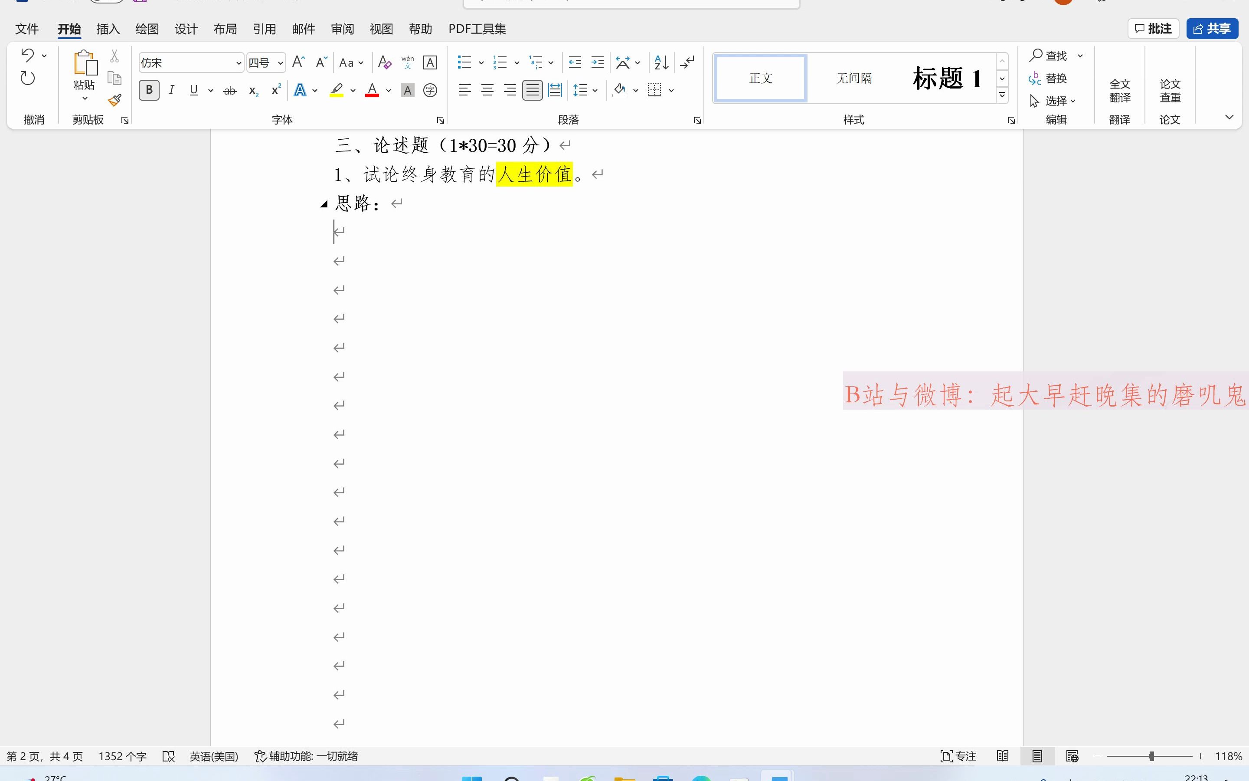The height and width of the screenshot is (781, 1249).
Task: Open the phonetic guide (wén) tool
Action: coord(408,62)
